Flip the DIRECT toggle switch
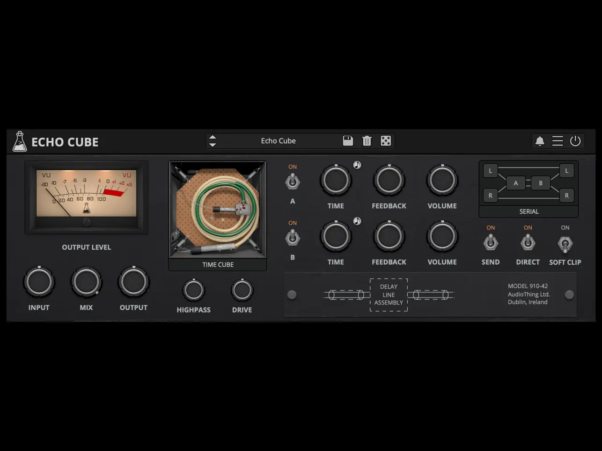602x451 pixels. click(528, 242)
